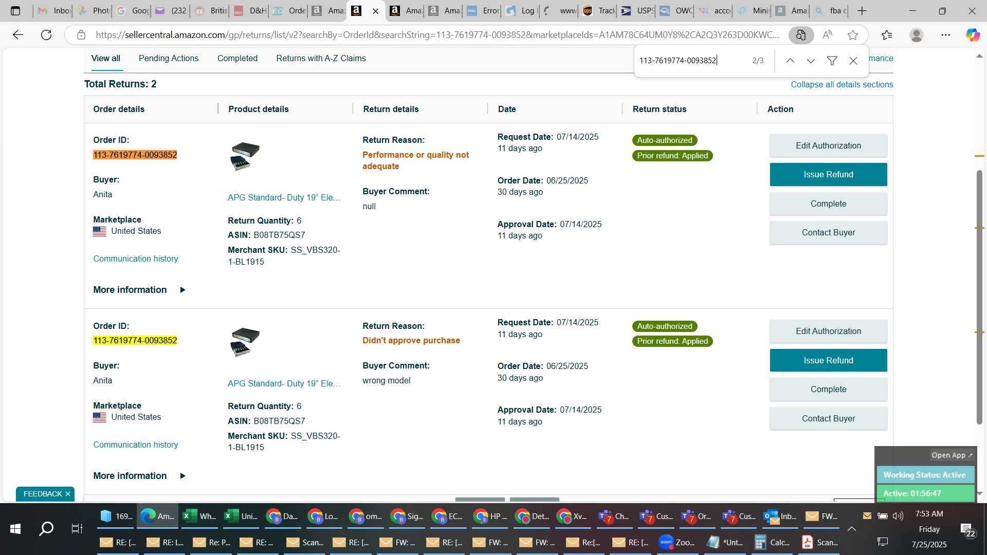
Task: Open Task View icon
Action: [77, 528]
